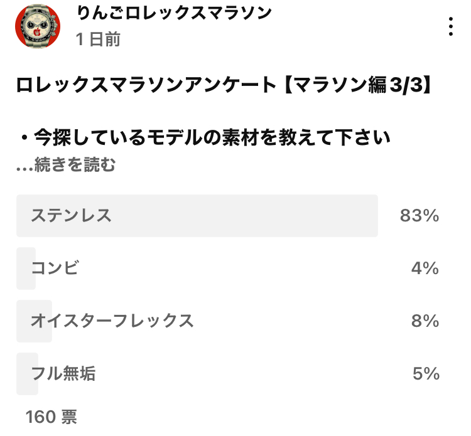Select the 4% result for コンビ
The width and height of the screenshot is (471, 436).
point(425,268)
